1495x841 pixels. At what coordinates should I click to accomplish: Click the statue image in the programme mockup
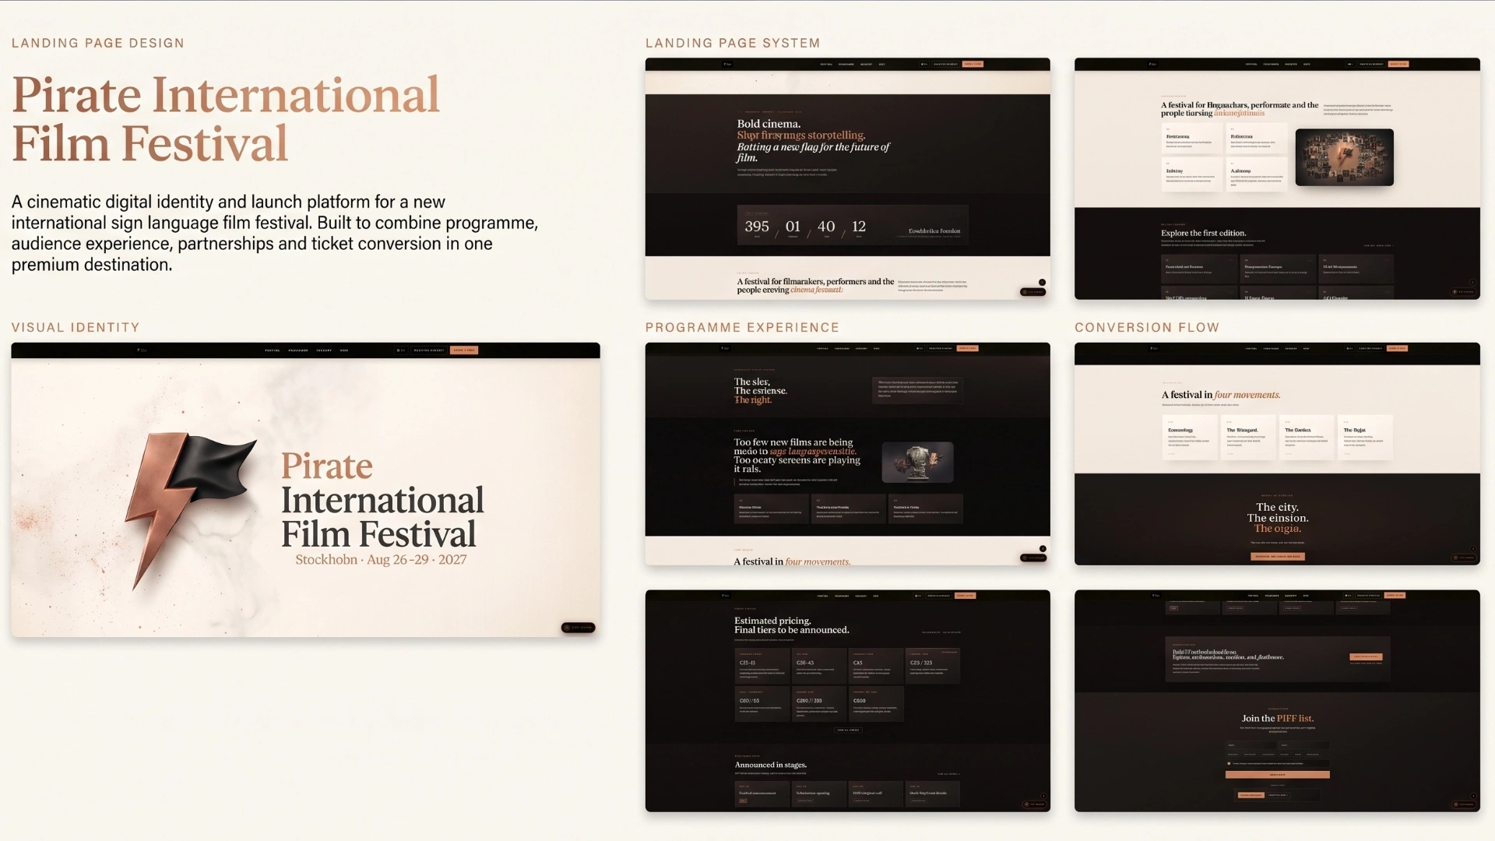917,462
